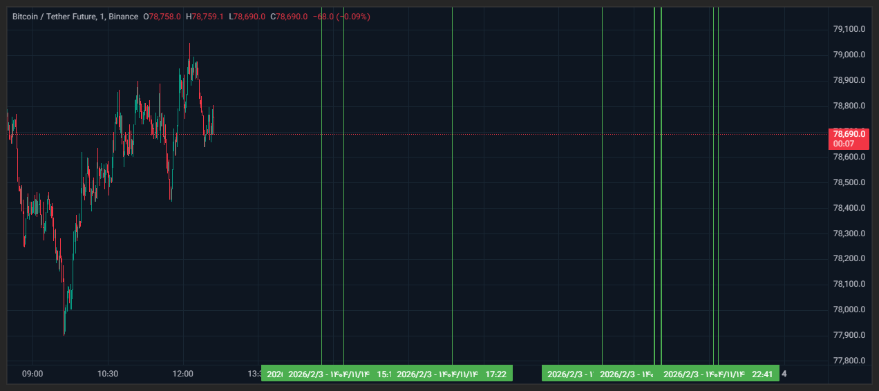The image size is (879, 391).
Task: Click the 79,100.0 price axis label
Action: 849,29
